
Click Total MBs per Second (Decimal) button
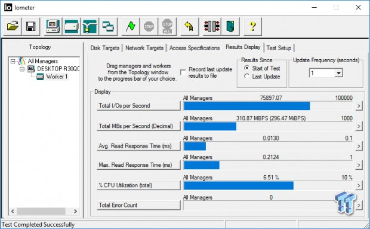(x=138, y=126)
